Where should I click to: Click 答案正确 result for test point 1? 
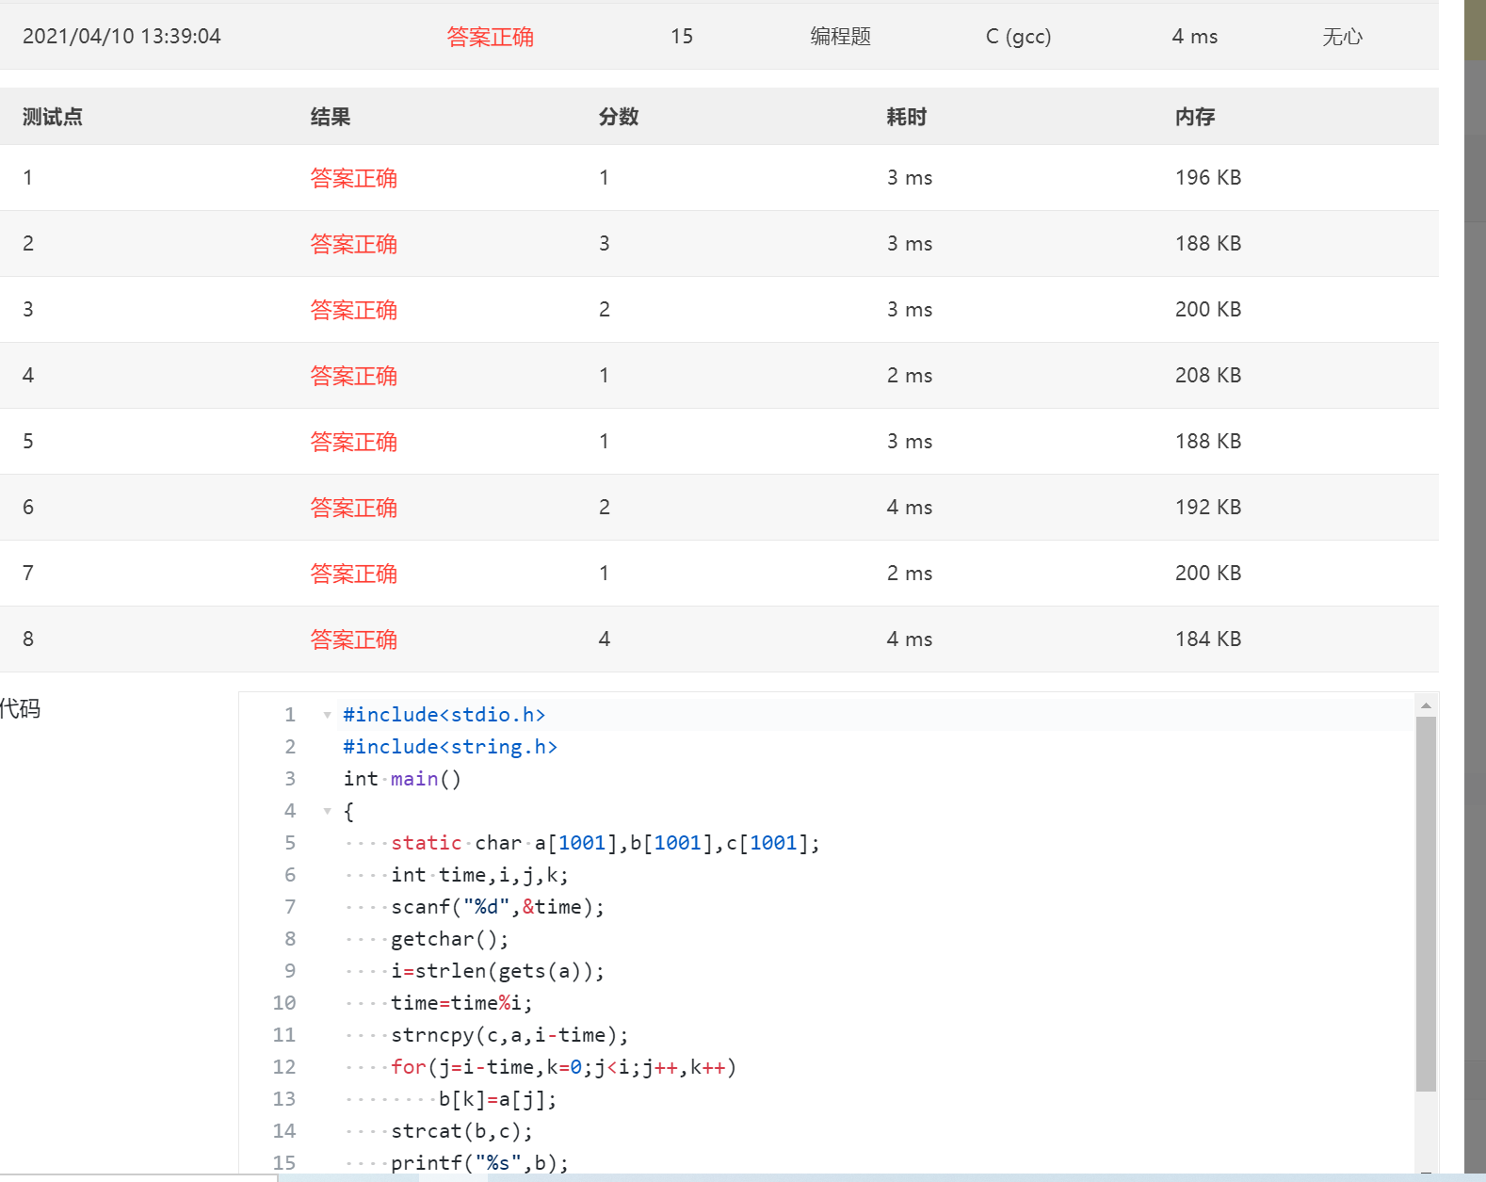click(354, 178)
